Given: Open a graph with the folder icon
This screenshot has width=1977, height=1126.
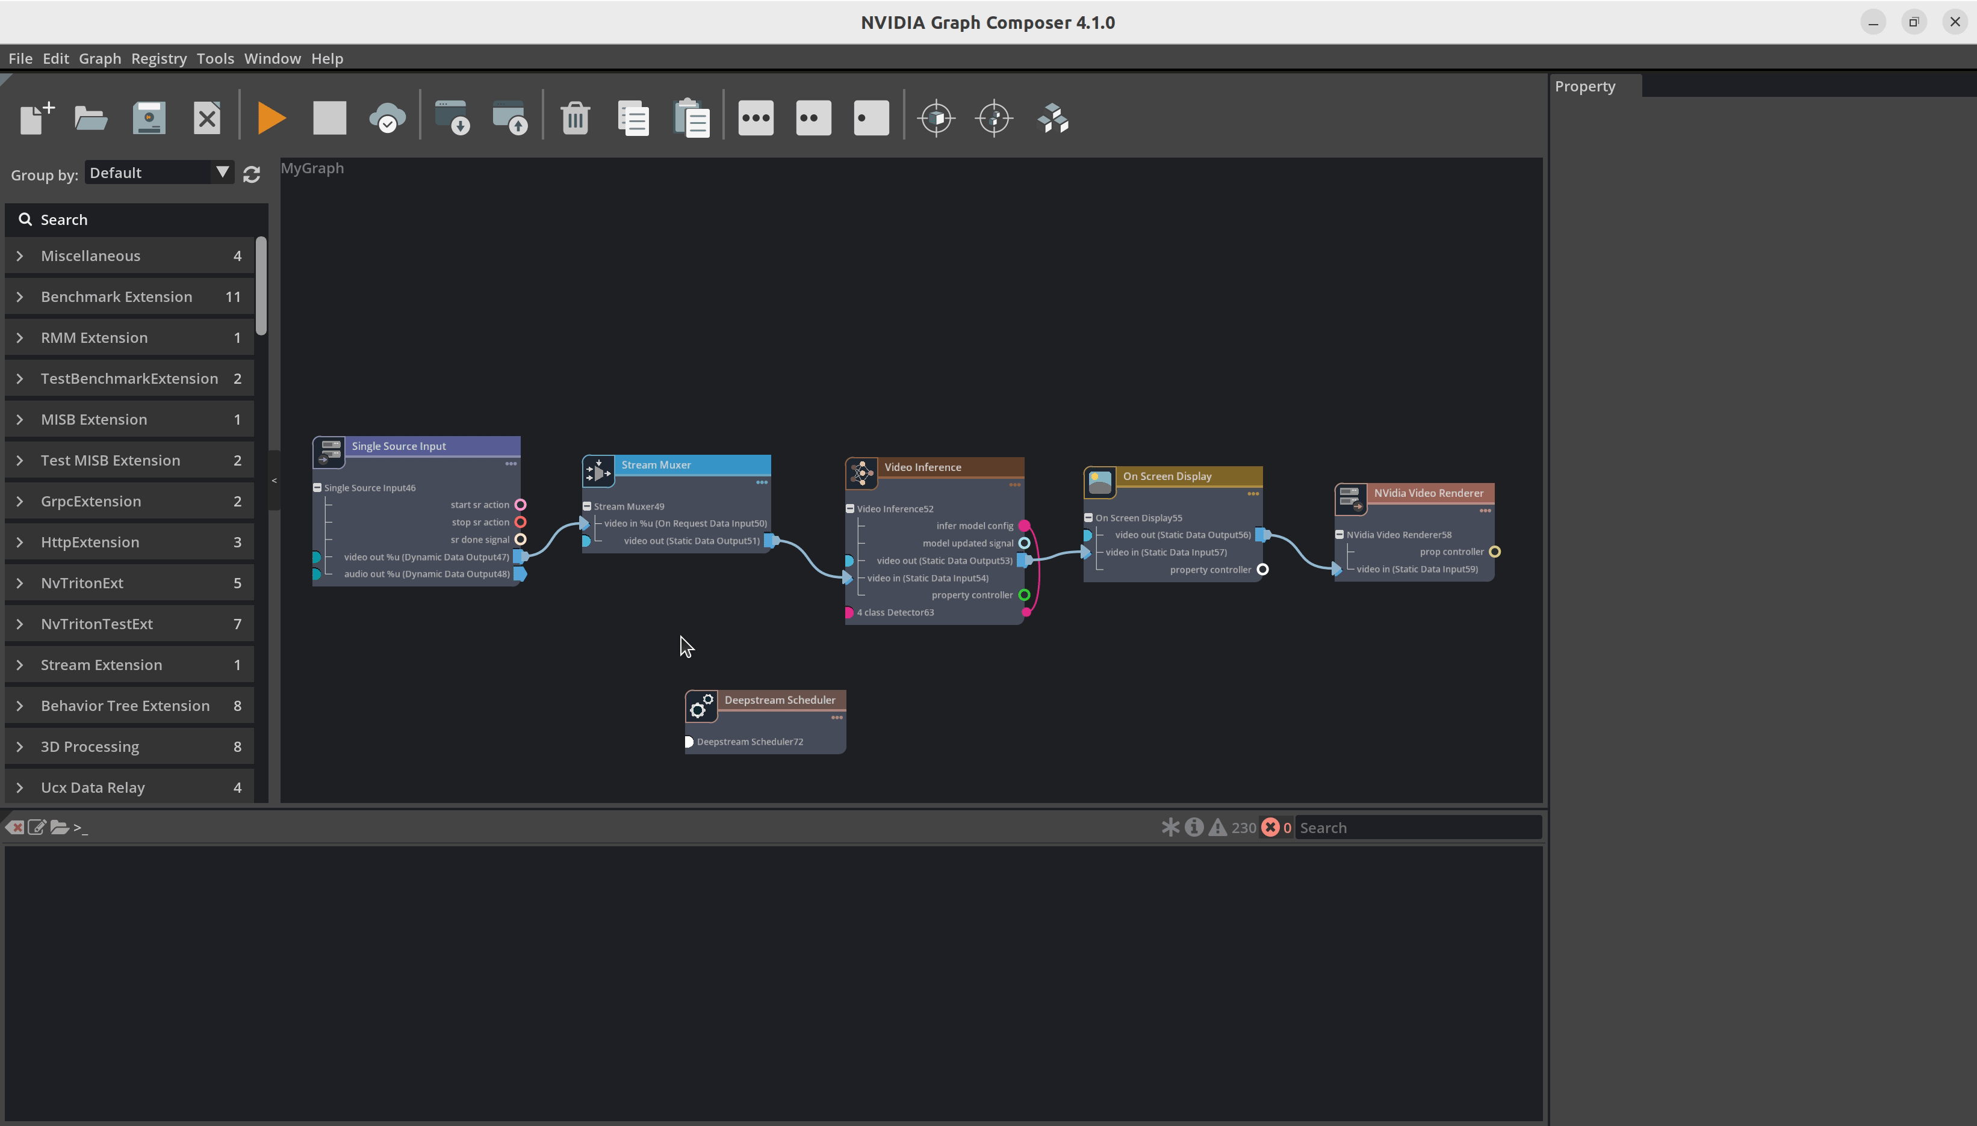Looking at the screenshot, I should click(92, 118).
